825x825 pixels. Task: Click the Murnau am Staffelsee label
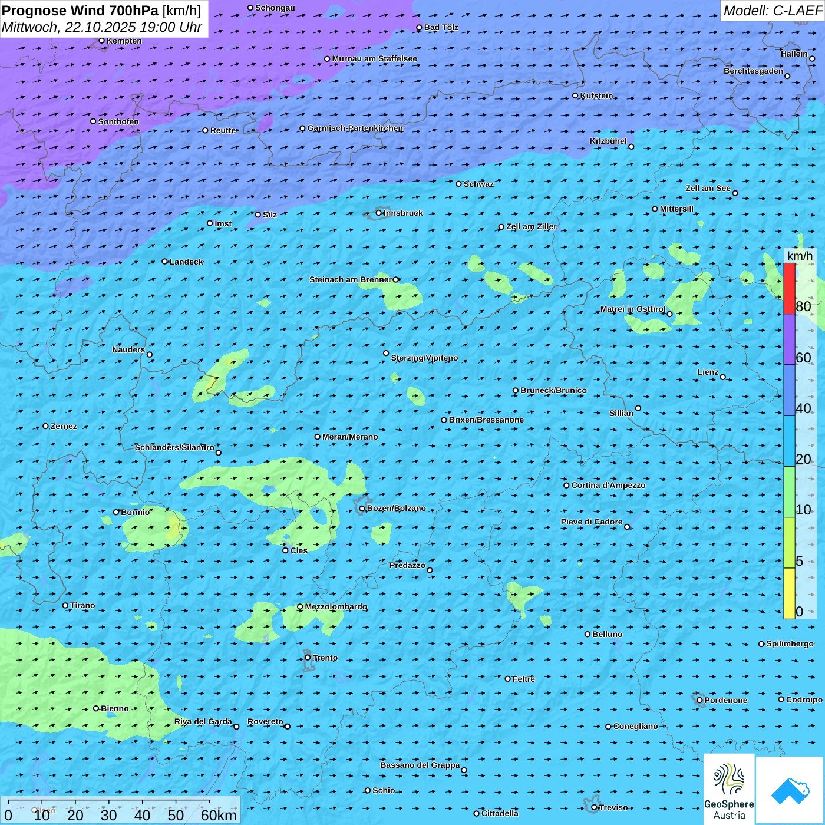click(x=374, y=58)
